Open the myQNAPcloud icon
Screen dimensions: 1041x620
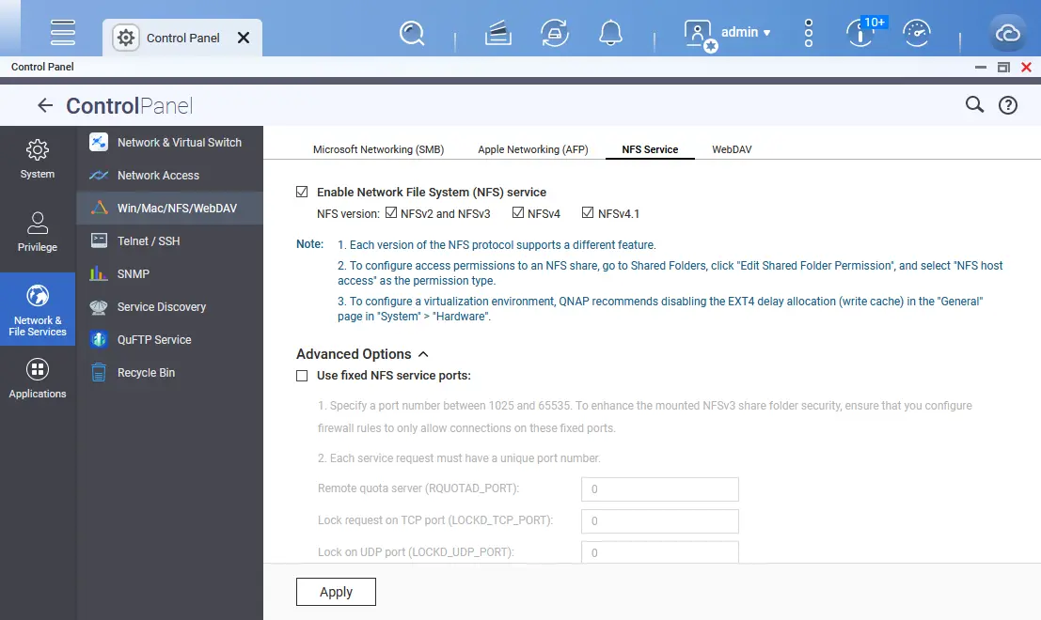[x=1008, y=33]
